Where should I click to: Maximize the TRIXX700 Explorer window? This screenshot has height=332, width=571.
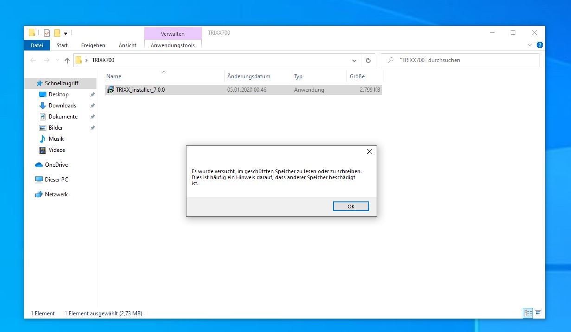513,33
